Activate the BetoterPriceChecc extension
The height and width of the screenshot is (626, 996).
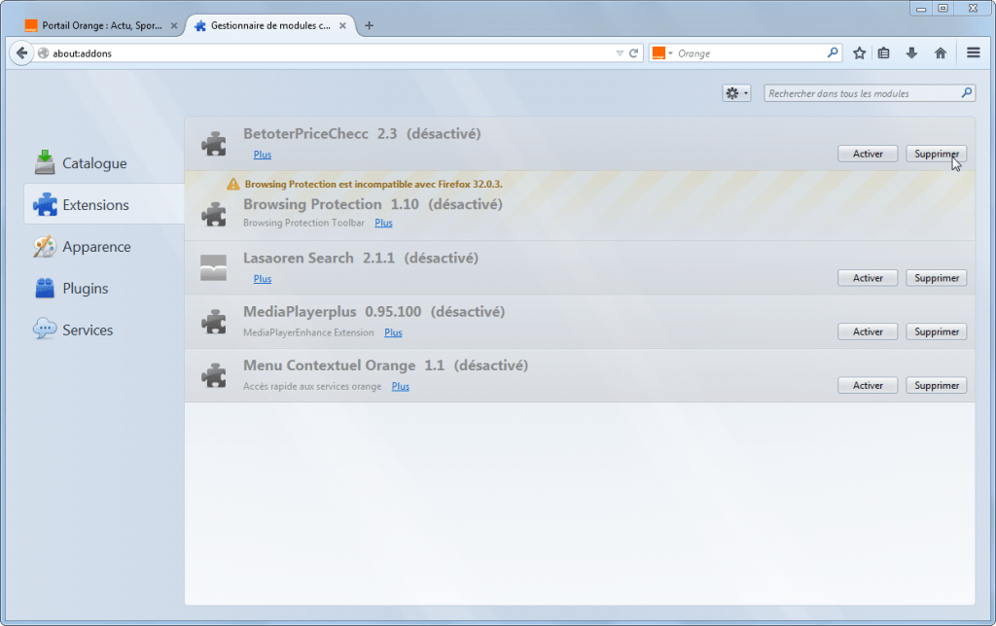868,154
